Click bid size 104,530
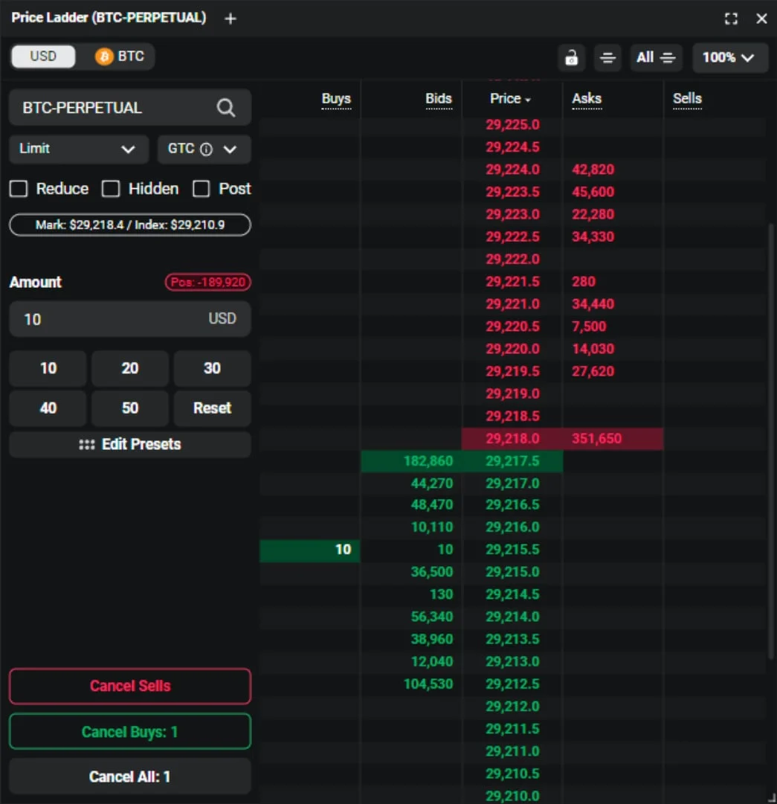Screen dimensions: 777x804 [428, 684]
